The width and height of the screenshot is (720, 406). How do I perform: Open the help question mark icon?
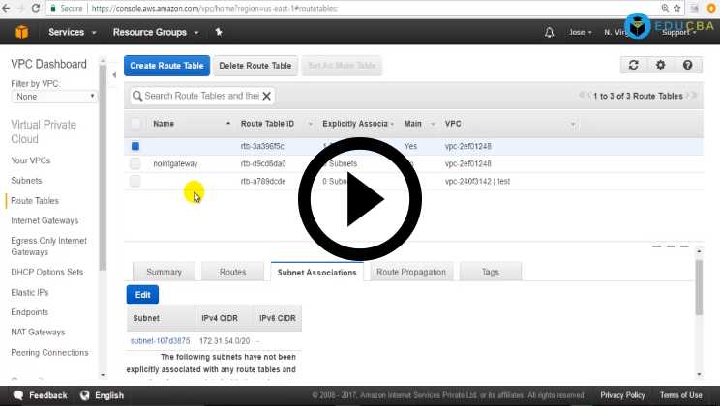point(687,66)
